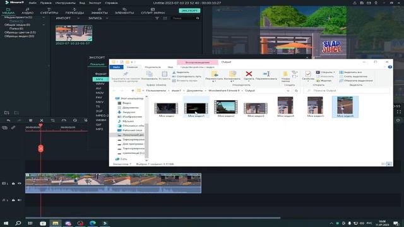Click the undo arrow in timeline toolbar
The height and width of the screenshot is (227, 404).
[8, 120]
